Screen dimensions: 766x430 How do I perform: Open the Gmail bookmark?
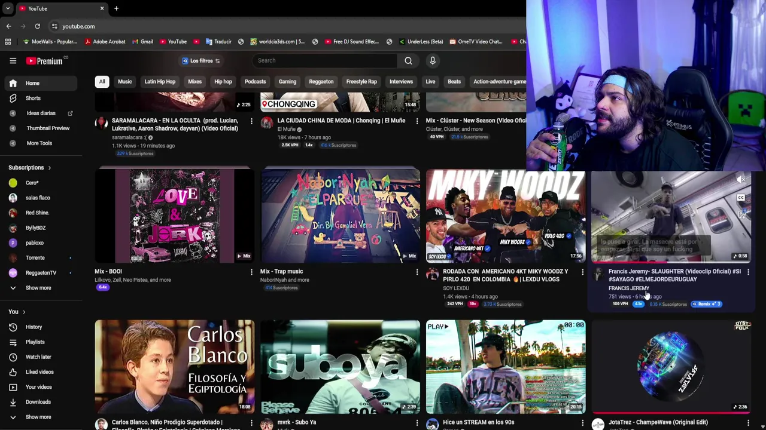[x=142, y=42]
